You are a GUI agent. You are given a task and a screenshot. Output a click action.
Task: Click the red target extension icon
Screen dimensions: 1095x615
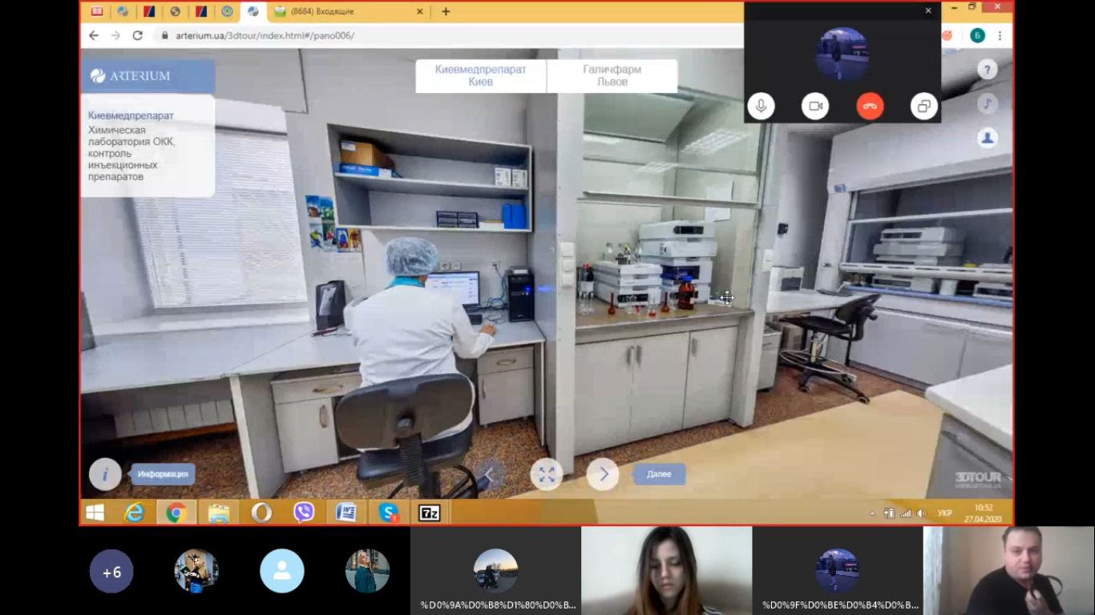coord(947,35)
